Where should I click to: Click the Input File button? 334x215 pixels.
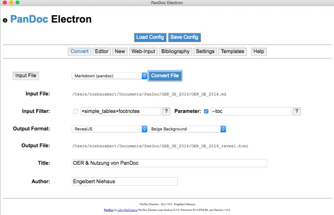[x=25, y=75]
